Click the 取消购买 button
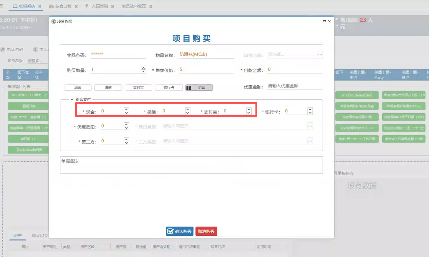 206,231
